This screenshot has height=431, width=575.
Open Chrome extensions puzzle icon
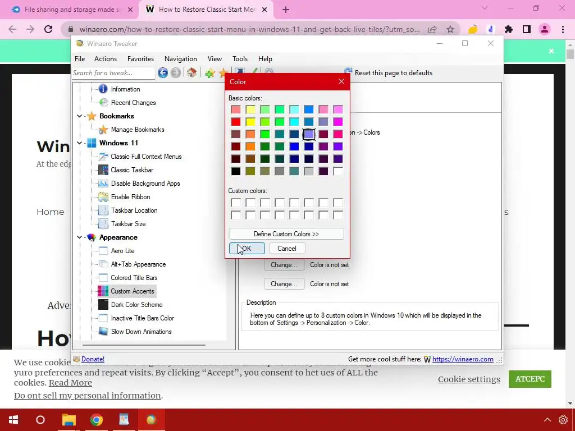[509, 29]
